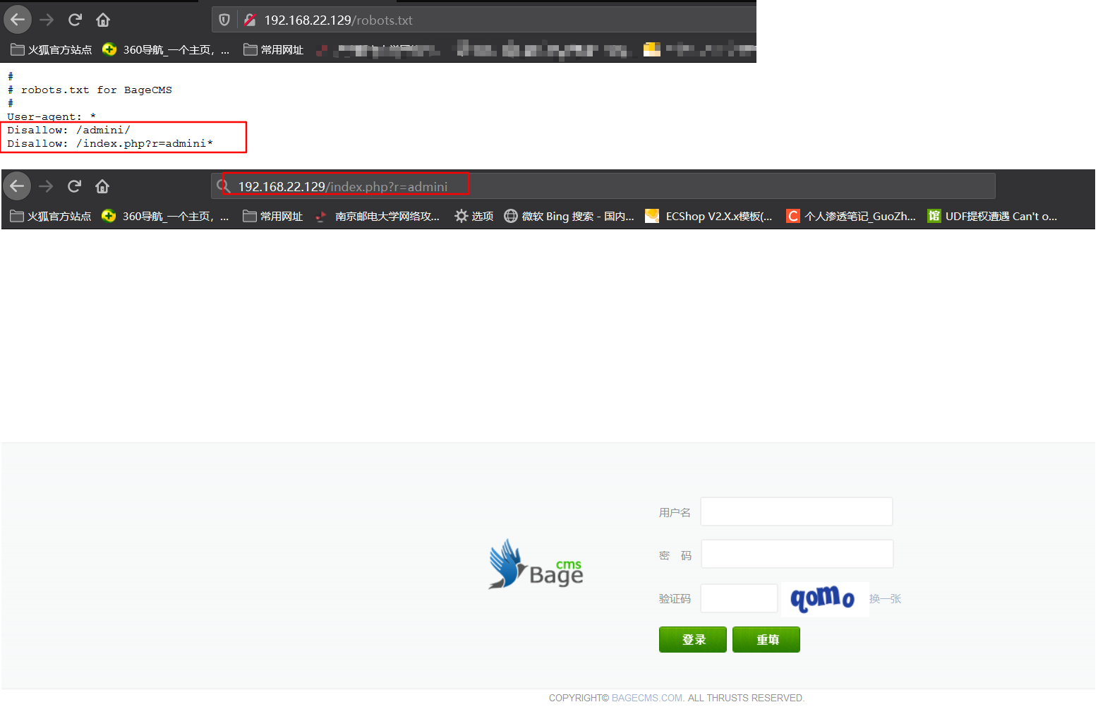Open 360导航 bookmark in admini login window

(x=165, y=216)
